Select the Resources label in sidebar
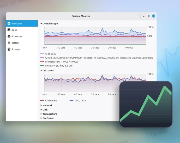Viewport: 180px width, 143px height. [x=17, y=24]
